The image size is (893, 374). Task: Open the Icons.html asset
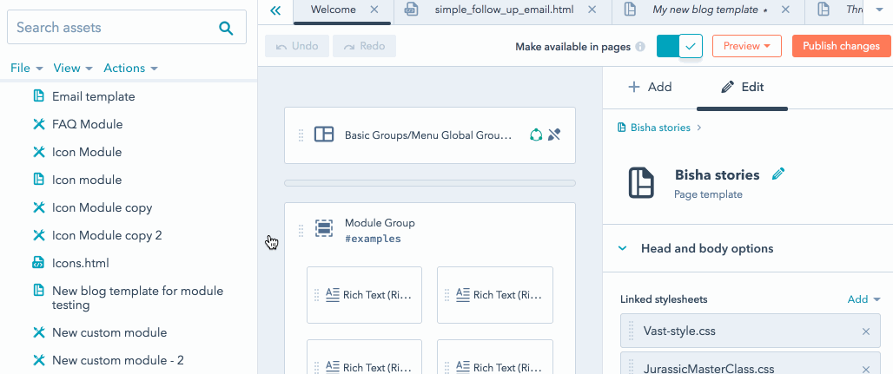(x=80, y=263)
